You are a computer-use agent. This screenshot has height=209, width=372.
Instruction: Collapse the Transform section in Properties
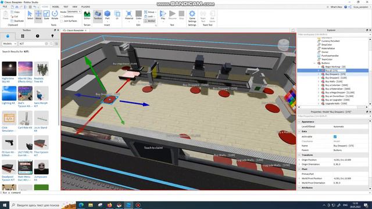click(299, 155)
